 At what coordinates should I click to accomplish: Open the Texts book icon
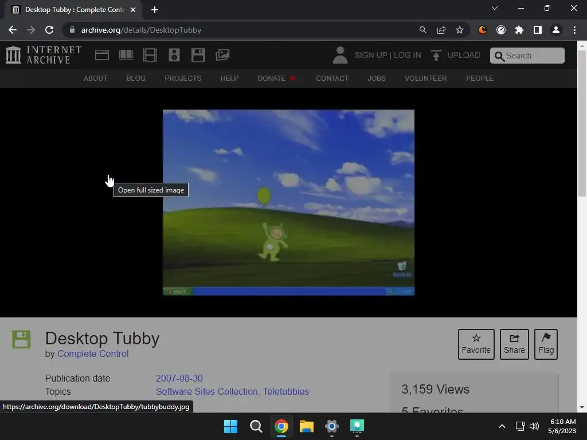126,55
